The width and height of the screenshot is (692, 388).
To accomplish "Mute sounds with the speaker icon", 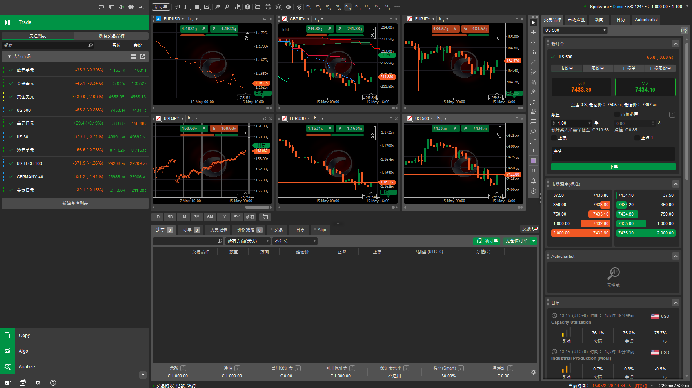I will [x=121, y=7].
